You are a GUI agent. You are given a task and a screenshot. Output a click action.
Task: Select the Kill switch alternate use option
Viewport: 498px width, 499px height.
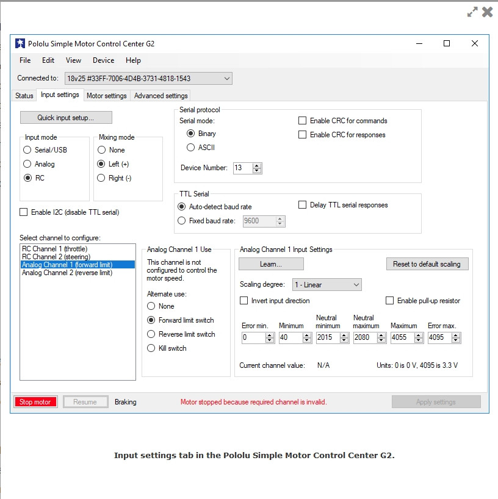(151, 348)
